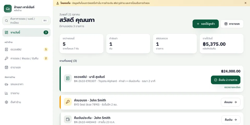Image resolution: width=250 pixels, height=125 pixels.
Task: Click the arrow icon in คืนเงิน button
Action: tap(235, 120)
